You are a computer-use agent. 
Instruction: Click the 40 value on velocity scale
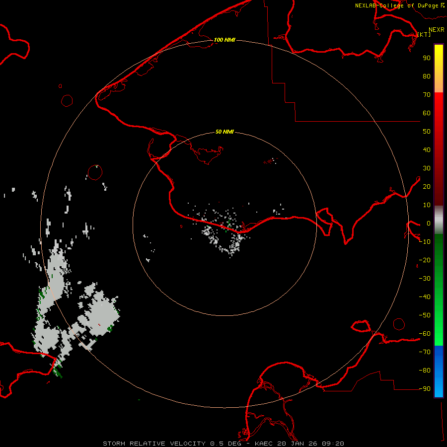[x=427, y=149]
